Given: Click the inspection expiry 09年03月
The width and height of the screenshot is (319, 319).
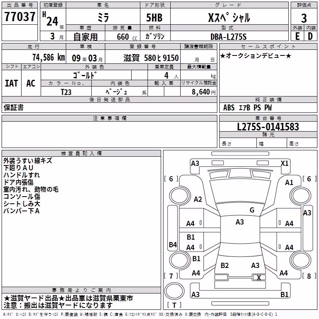Looking at the screenshot, I should [x=87, y=58].
